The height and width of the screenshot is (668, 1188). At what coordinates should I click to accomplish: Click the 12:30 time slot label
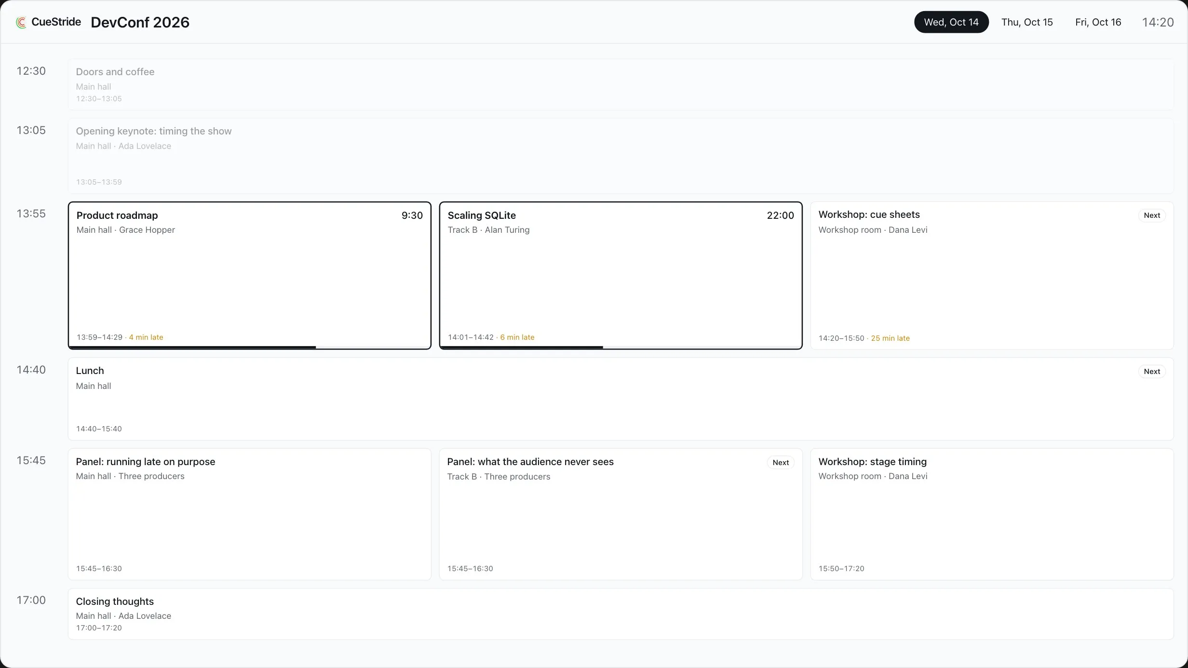tap(31, 71)
